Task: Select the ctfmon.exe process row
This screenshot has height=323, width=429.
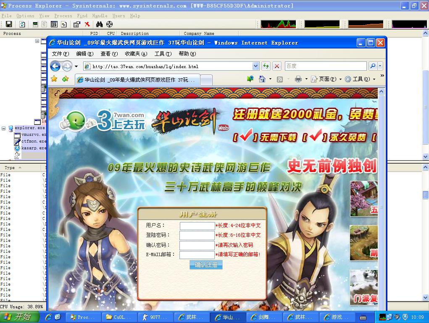Action: coord(30,141)
